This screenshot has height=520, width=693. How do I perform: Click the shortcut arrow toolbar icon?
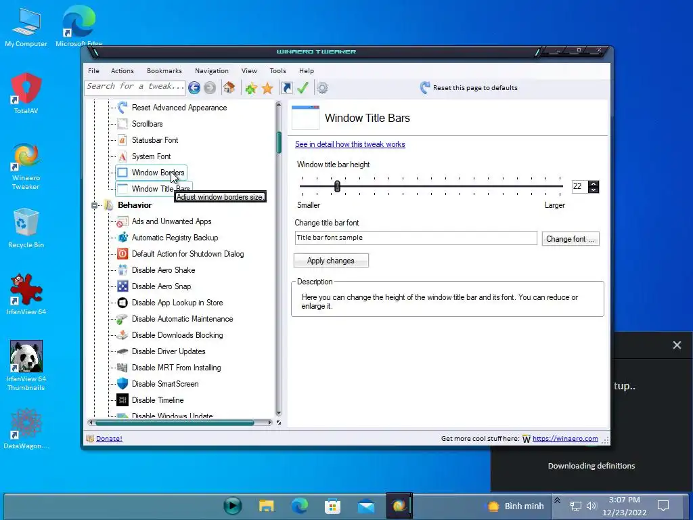coord(287,87)
